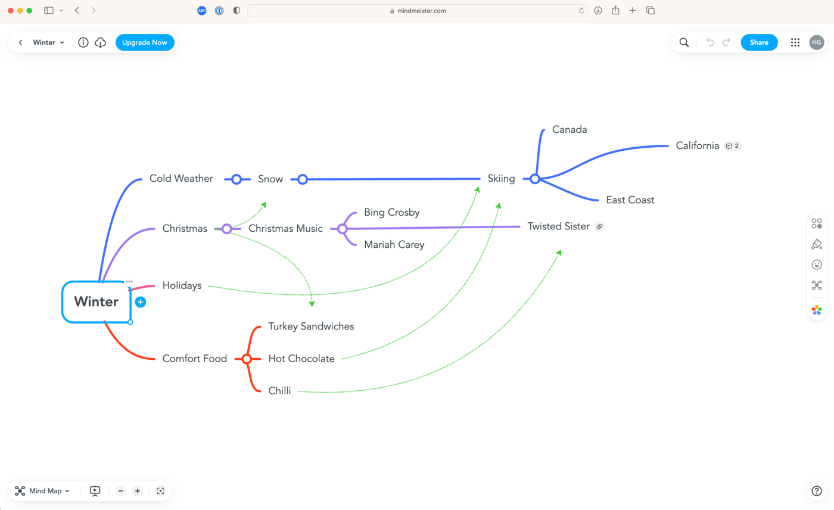Select the Skiing topic
The width and height of the screenshot is (834, 510).
tap(501, 179)
